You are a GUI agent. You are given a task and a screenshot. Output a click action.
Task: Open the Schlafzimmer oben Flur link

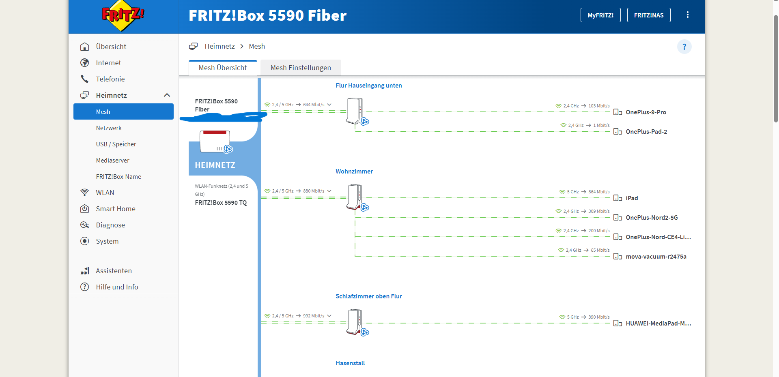[x=369, y=296]
